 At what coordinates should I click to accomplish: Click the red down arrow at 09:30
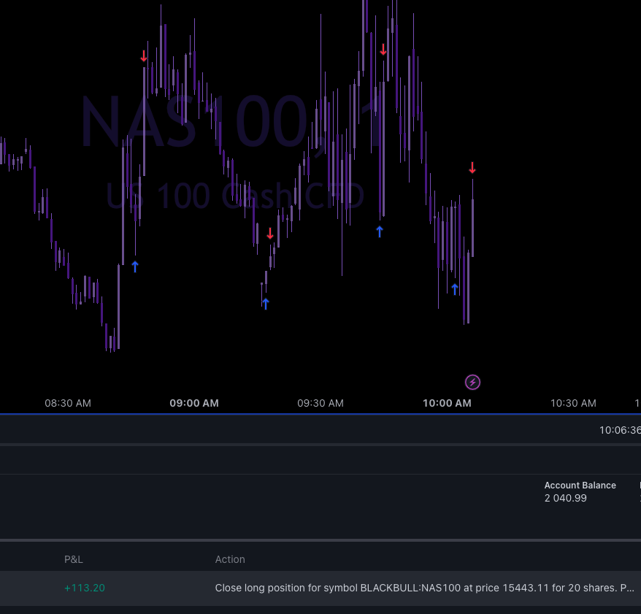(270, 232)
